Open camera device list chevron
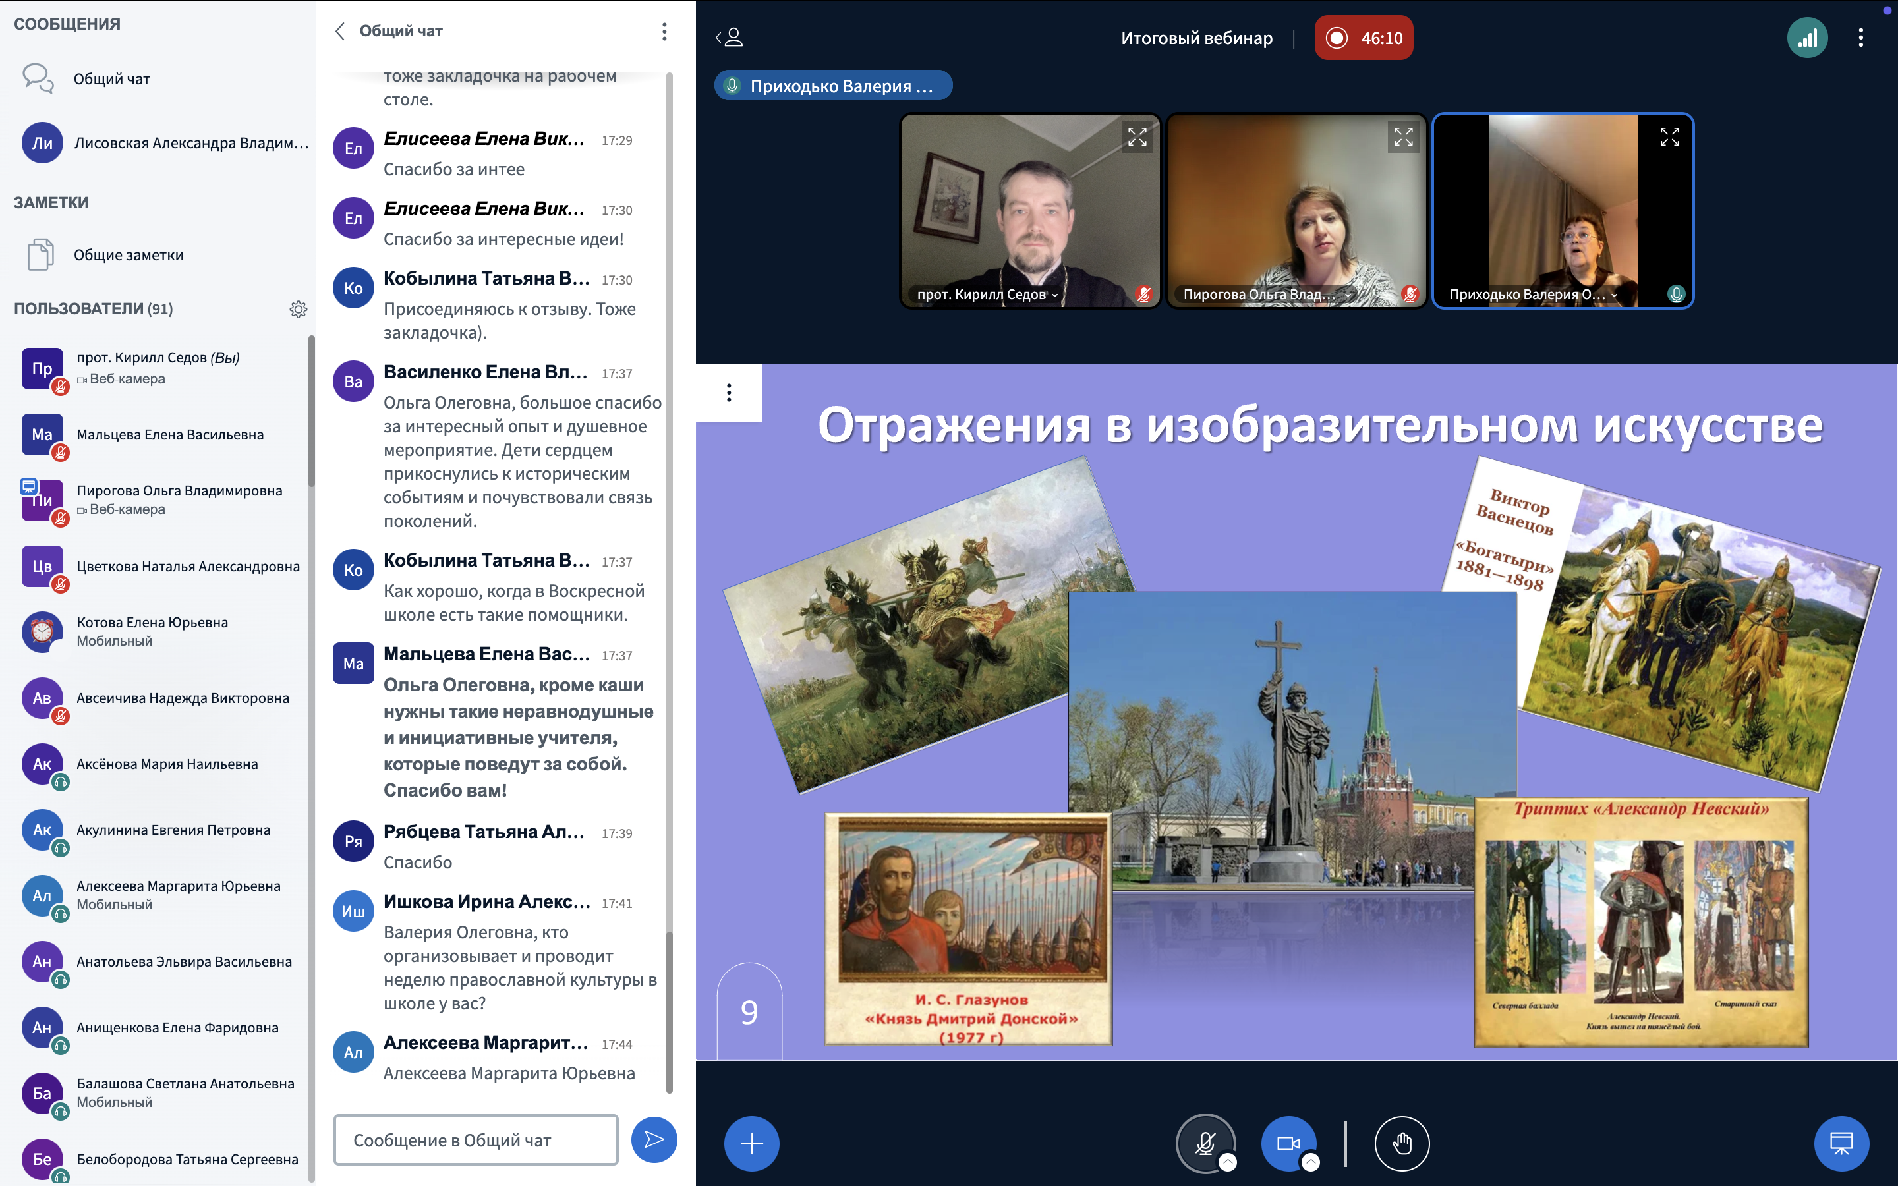1898x1186 pixels. click(1311, 1162)
